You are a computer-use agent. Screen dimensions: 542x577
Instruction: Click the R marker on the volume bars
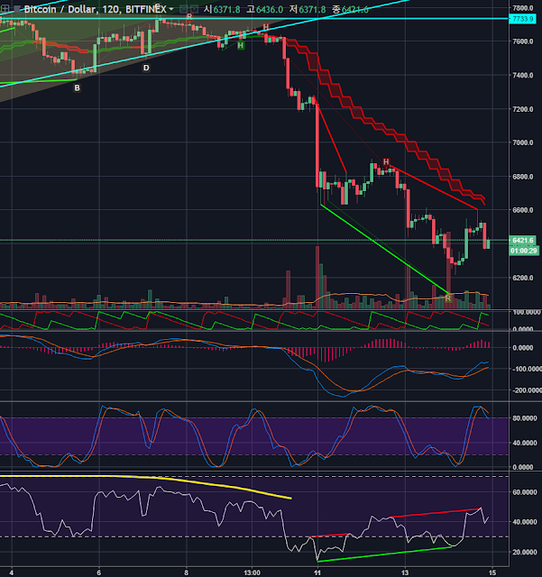pyautogui.click(x=447, y=298)
